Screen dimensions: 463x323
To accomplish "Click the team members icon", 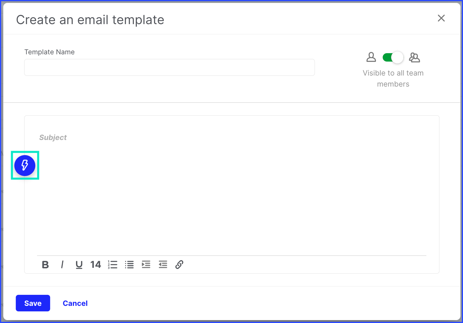I will [414, 57].
